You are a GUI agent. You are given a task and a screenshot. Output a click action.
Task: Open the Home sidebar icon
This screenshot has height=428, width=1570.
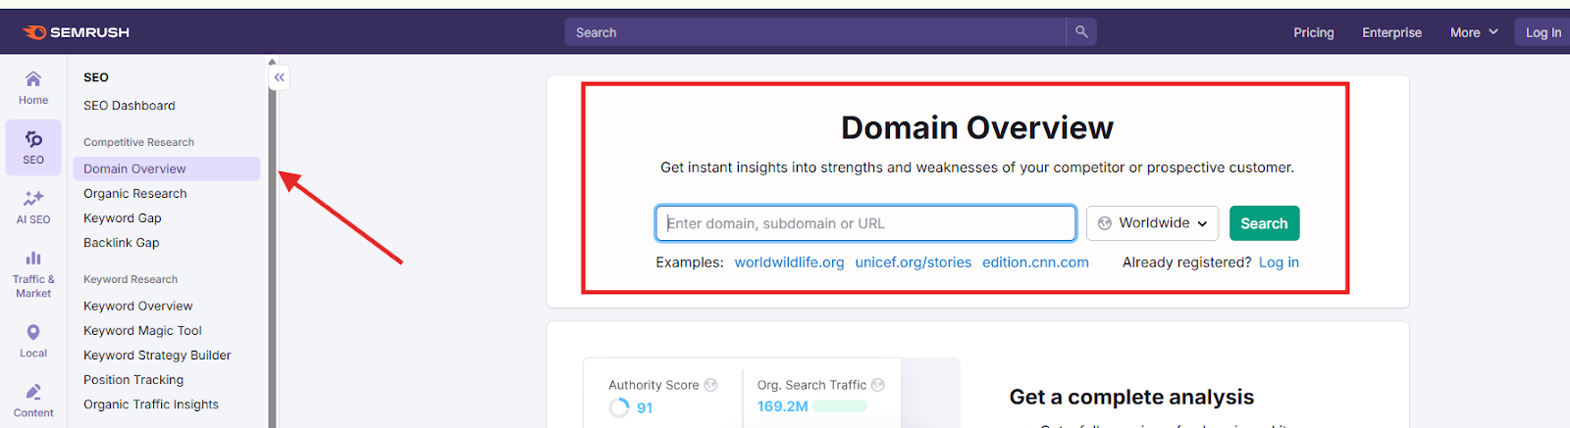[x=33, y=87]
